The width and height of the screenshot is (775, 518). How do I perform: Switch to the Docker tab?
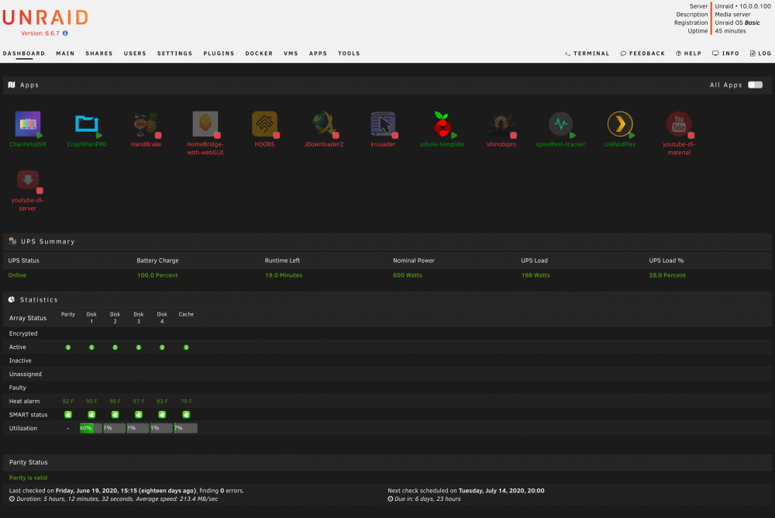(x=259, y=54)
